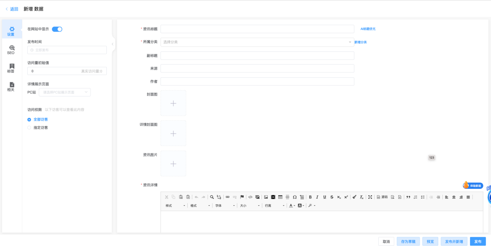The image size is (491, 248).
Task: Collapse the left settings panel with the arrow
Action: (113, 44)
